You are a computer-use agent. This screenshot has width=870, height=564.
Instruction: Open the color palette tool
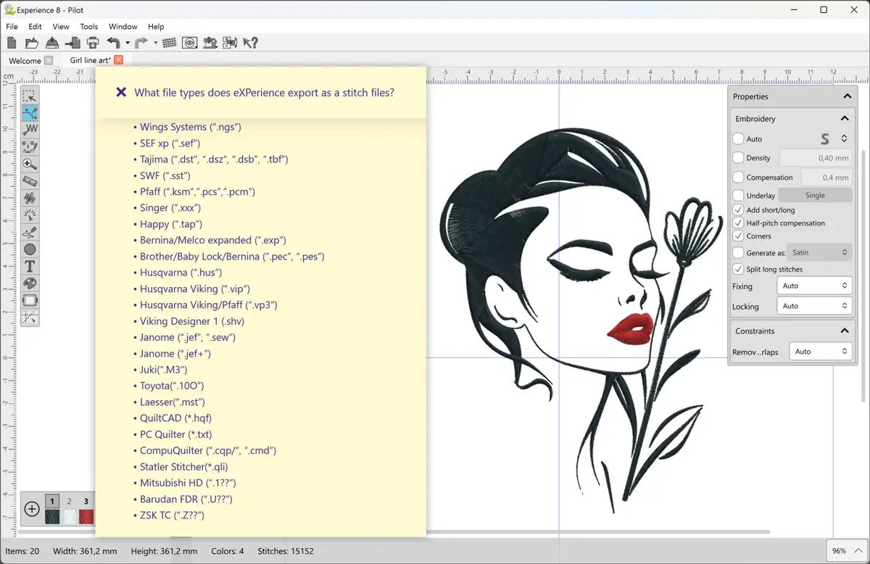30,283
